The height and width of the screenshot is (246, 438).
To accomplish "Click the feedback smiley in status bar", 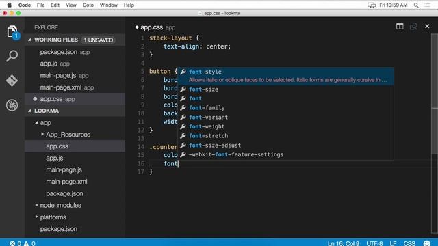I will pos(427,243).
